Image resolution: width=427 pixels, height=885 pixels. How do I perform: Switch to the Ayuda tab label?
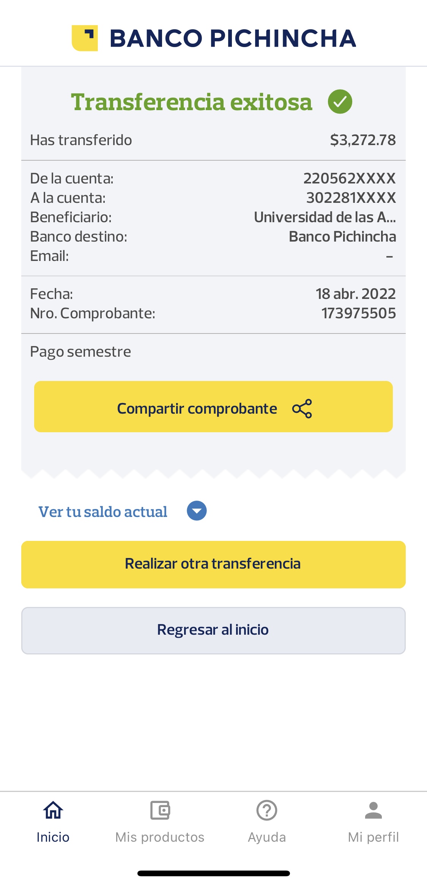(267, 837)
